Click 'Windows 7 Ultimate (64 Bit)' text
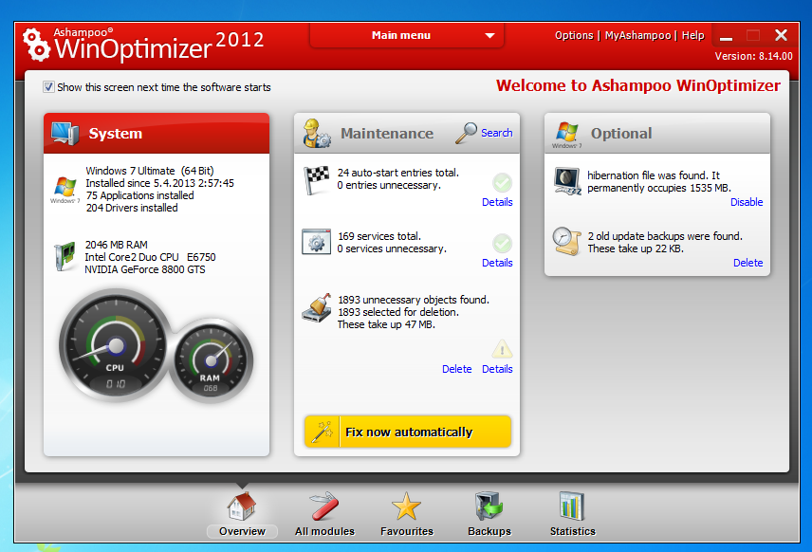Viewport: 812px width, 552px height. point(150,171)
